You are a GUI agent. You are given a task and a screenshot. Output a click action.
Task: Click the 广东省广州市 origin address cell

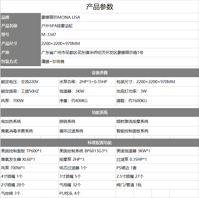coord(92,52)
